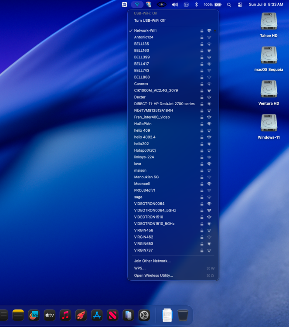Join the maison network

point(173,170)
